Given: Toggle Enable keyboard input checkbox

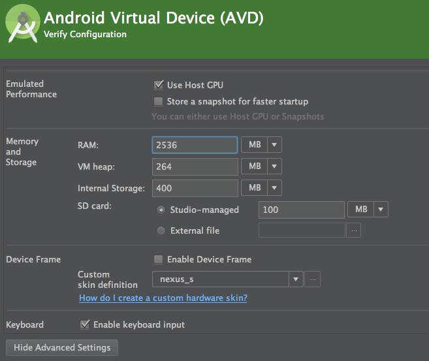Looking at the screenshot, I should click(x=84, y=324).
